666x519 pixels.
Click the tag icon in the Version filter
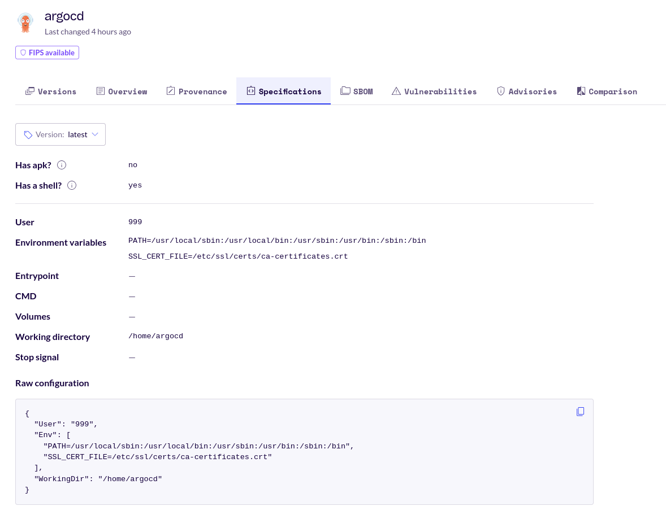(x=28, y=134)
